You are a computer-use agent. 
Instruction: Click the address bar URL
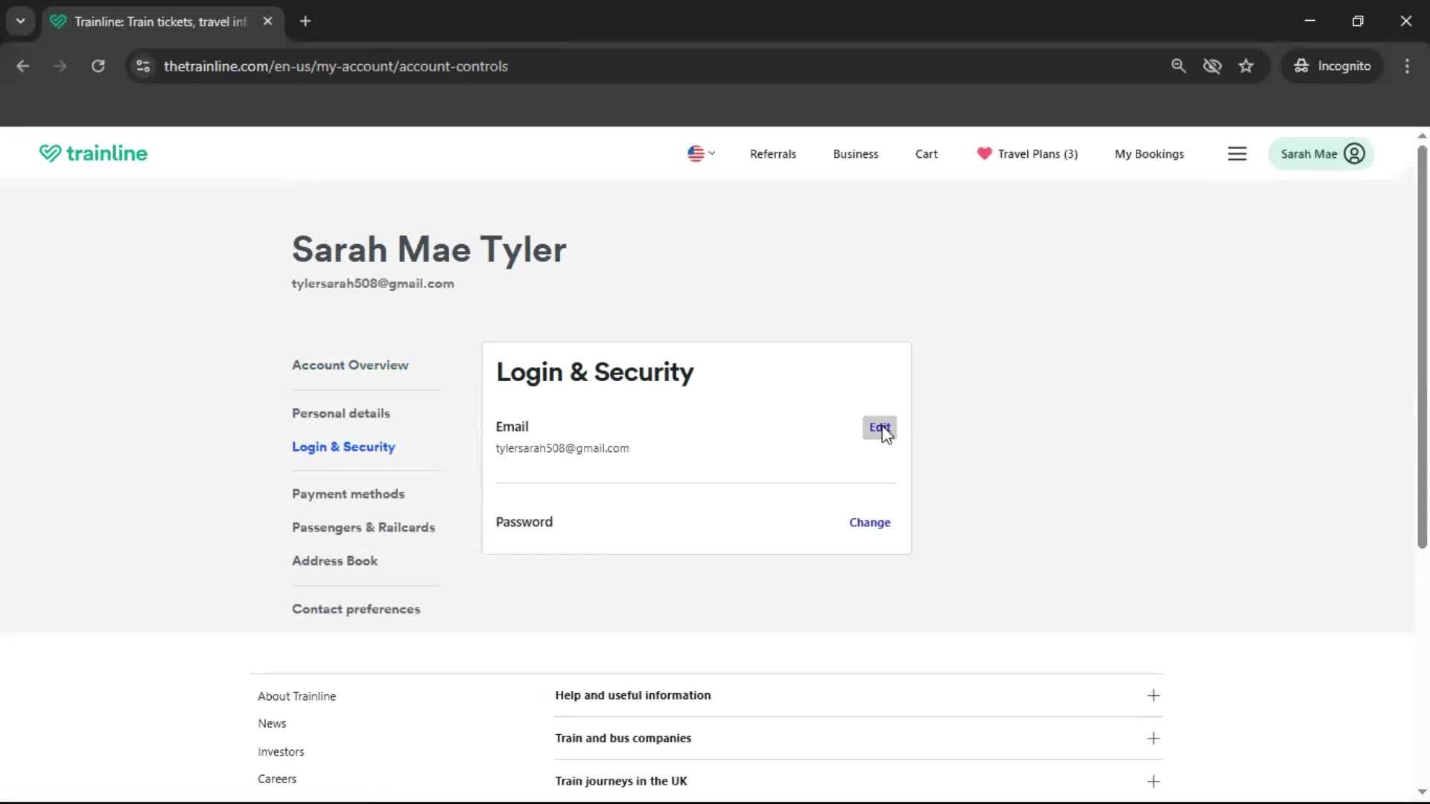pos(335,66)
